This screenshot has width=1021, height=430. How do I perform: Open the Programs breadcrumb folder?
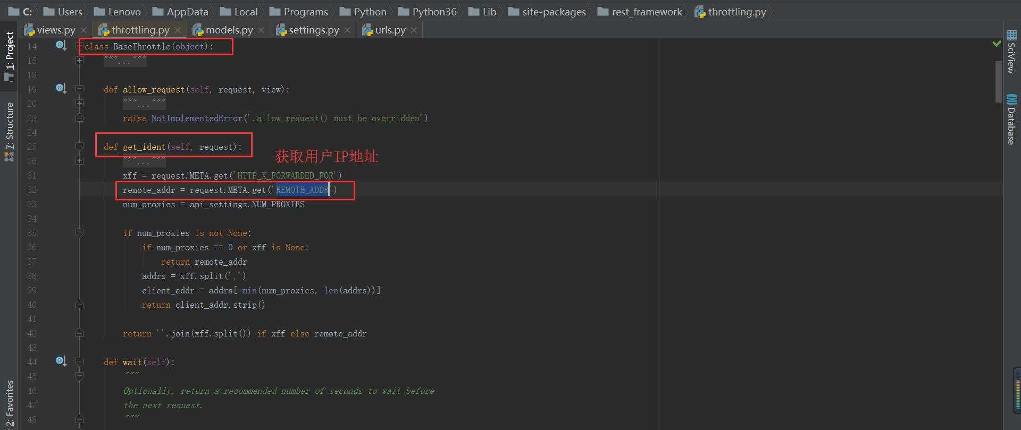298,12
